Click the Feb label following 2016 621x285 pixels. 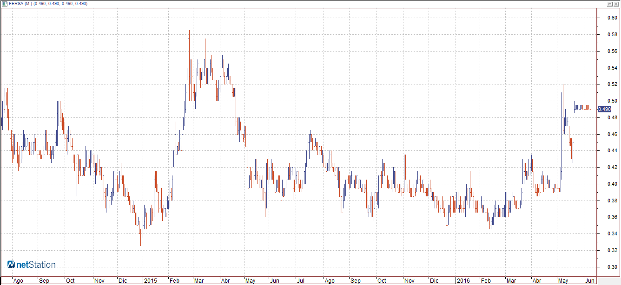click(x=486, y=281)
